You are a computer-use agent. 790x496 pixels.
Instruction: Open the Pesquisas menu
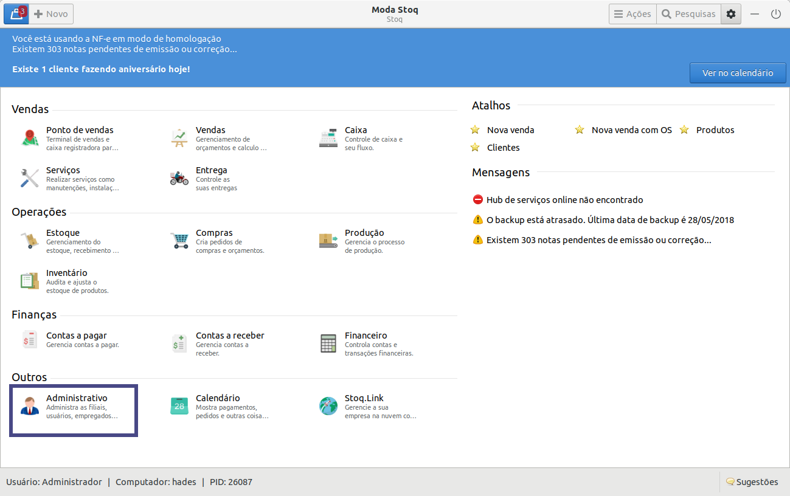click(689, 14)
